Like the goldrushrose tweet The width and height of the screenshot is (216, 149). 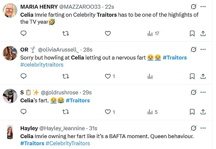tap(108, 112)
